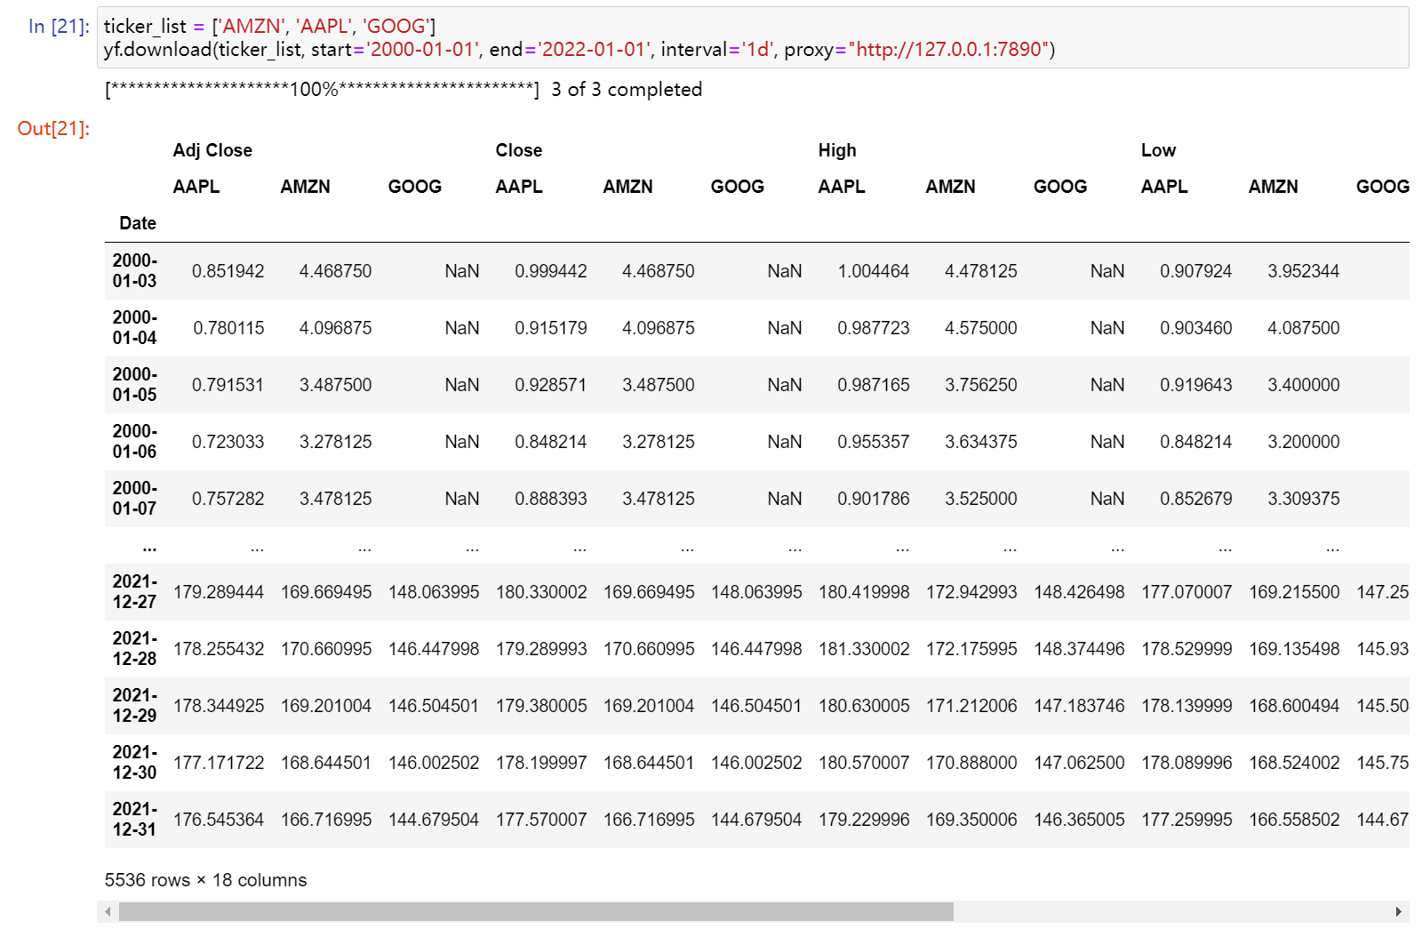This screenshot has height=929, width=1422.
Task: Click the AAPL header under Adj Close
Action: pos(196,187)
